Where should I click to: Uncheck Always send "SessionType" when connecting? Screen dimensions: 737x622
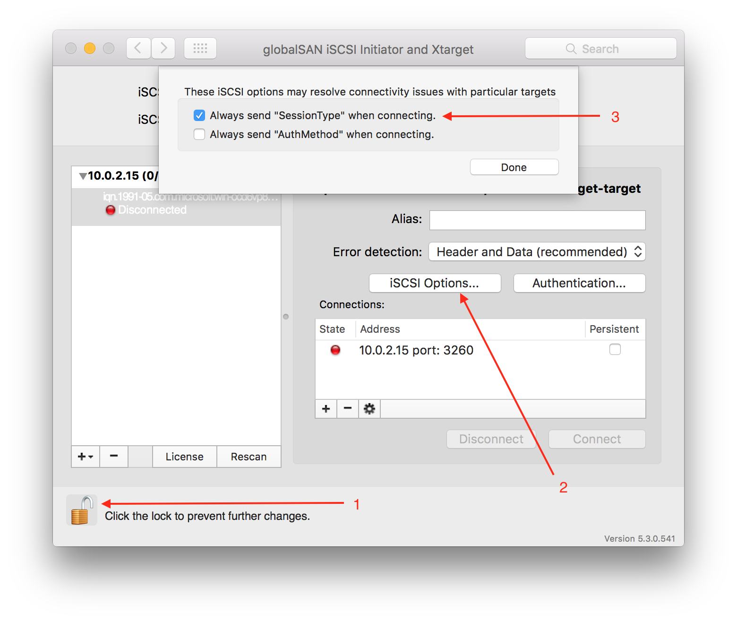(x=199, y=115)
